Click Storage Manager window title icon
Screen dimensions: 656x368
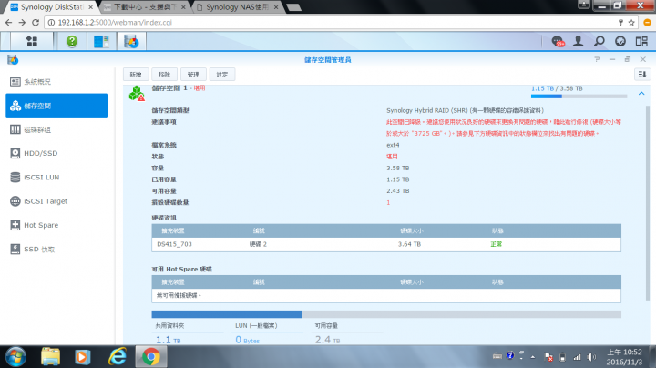tap(13, 60)
